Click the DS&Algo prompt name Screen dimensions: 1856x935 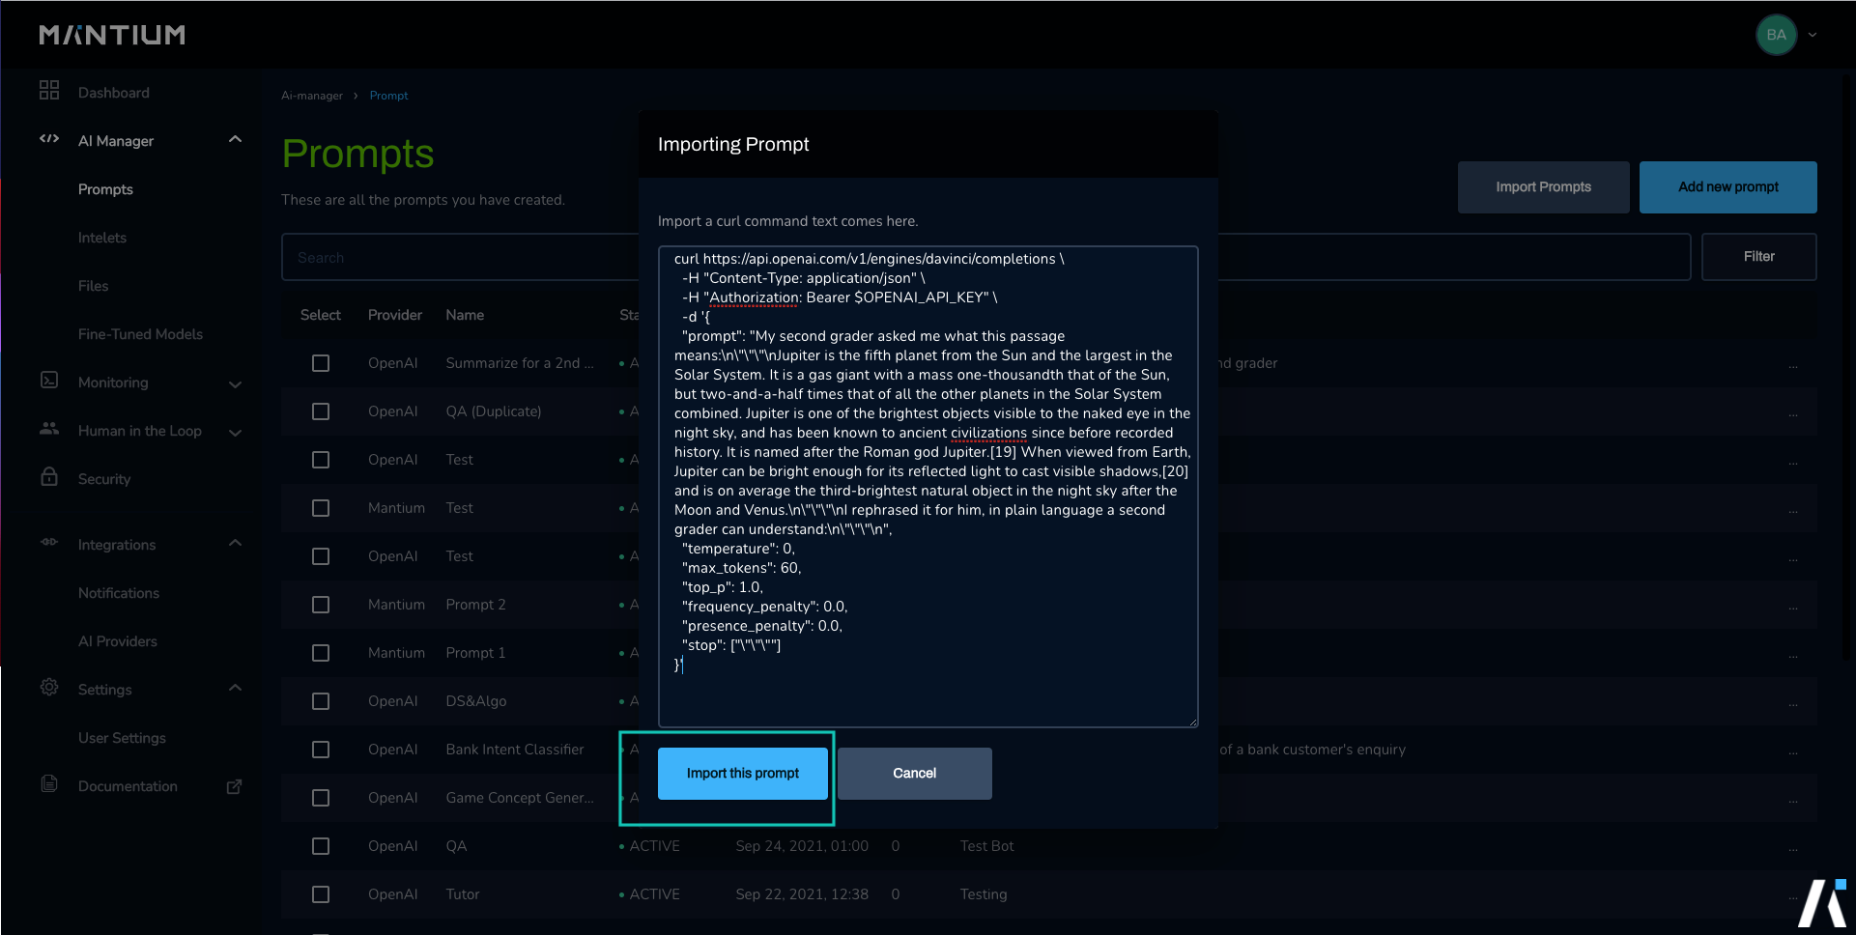click(476, 701)
